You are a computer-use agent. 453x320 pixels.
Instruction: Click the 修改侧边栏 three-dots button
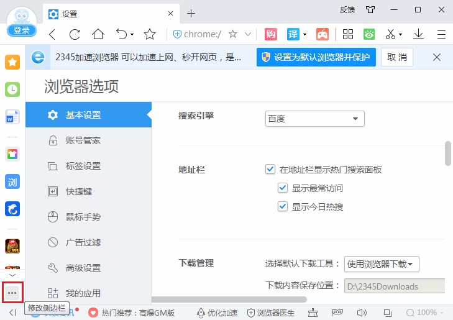(x=12, y=293)
